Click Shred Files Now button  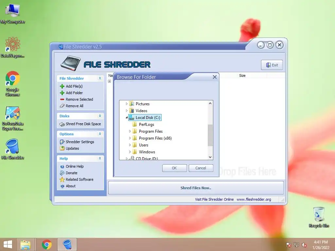[196, 188]
